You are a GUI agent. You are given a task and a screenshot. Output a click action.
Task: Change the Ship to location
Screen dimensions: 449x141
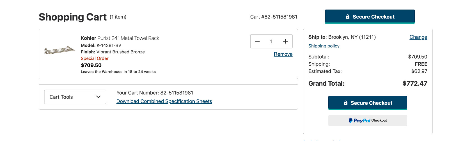tap(418, 37)
